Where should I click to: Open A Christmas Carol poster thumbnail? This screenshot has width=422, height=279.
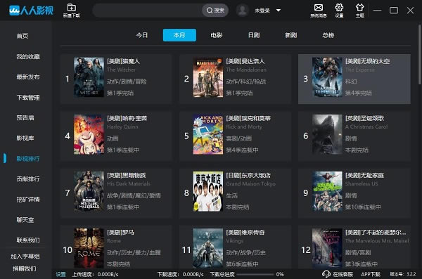point(327,134)
